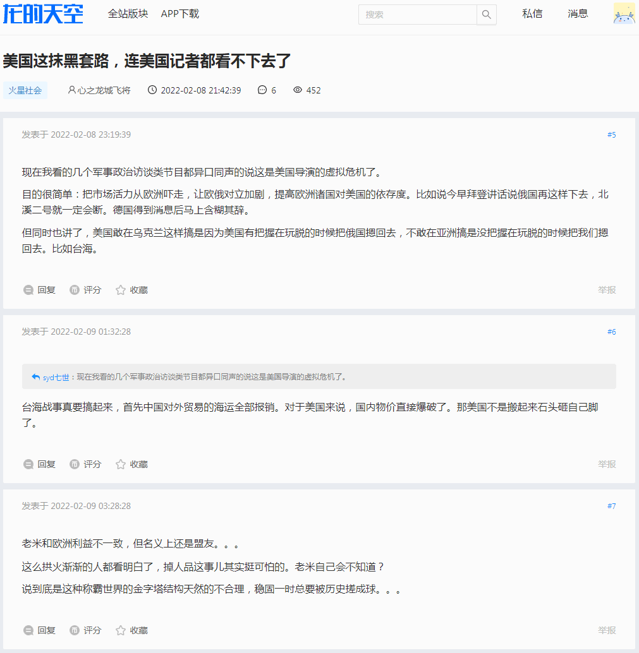Click the 评分 icon on post #6

[x=74, y=464]
